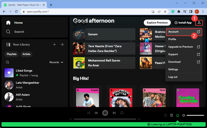Select Profile from user menu

pos(184,39)
